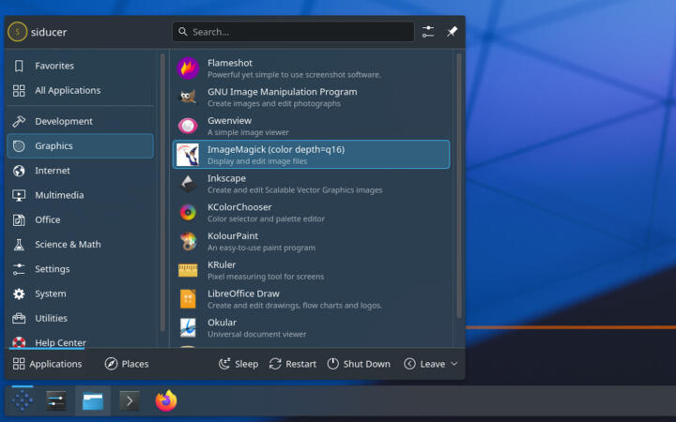Click the Shut Down button
Screen dimensions: 676x422
[358, 364]
